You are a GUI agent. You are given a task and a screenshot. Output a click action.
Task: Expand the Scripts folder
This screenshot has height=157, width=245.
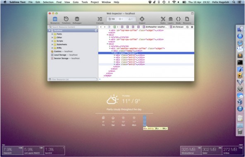[x=52, y=41]
